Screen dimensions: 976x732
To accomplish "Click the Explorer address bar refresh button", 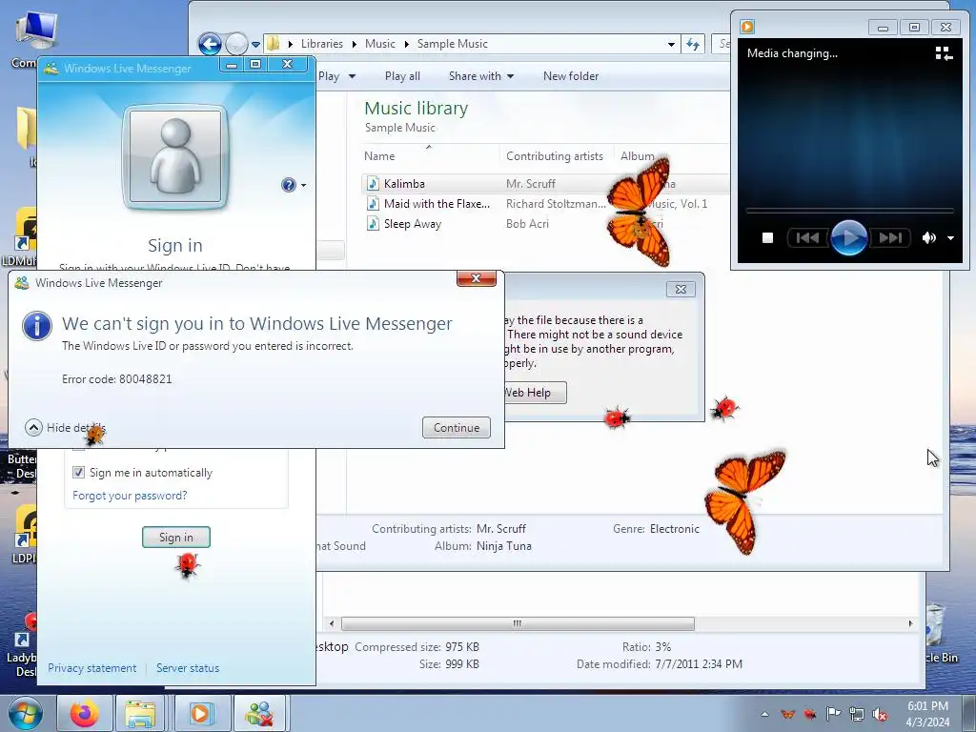I will [693, 44].
